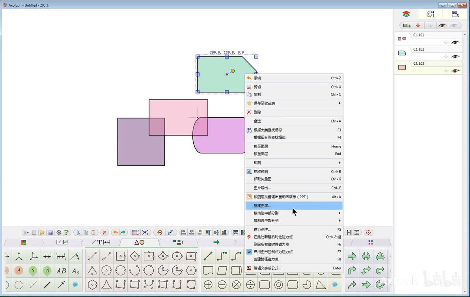Choose 删除 (Delete) in the context menu
470x297 pixels.
click(x=294, y=112)
